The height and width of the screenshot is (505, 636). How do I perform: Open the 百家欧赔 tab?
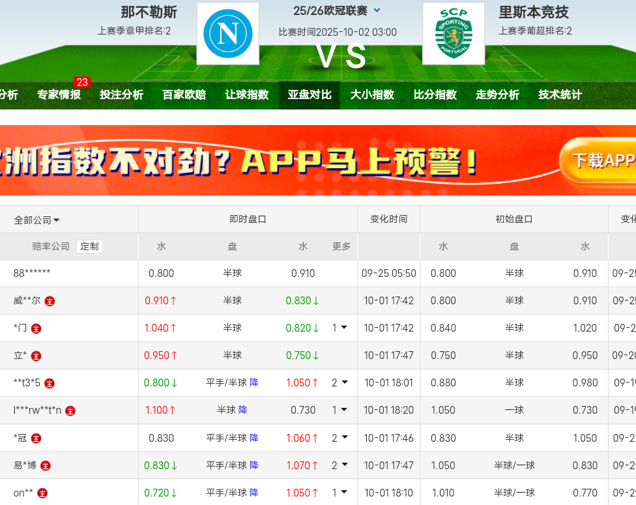pyautogui.click(x=184, y=94)
